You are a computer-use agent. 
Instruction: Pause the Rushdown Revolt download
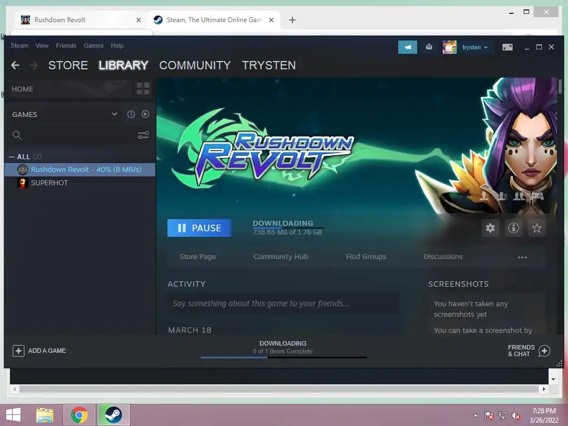(200, 228)
